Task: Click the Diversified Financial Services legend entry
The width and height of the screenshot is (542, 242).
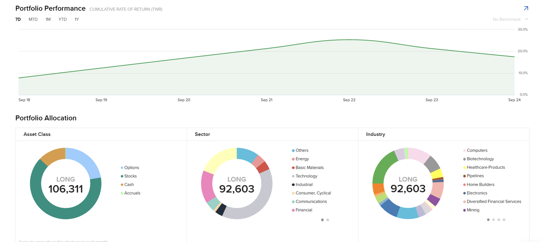Action: coord(492,202)
